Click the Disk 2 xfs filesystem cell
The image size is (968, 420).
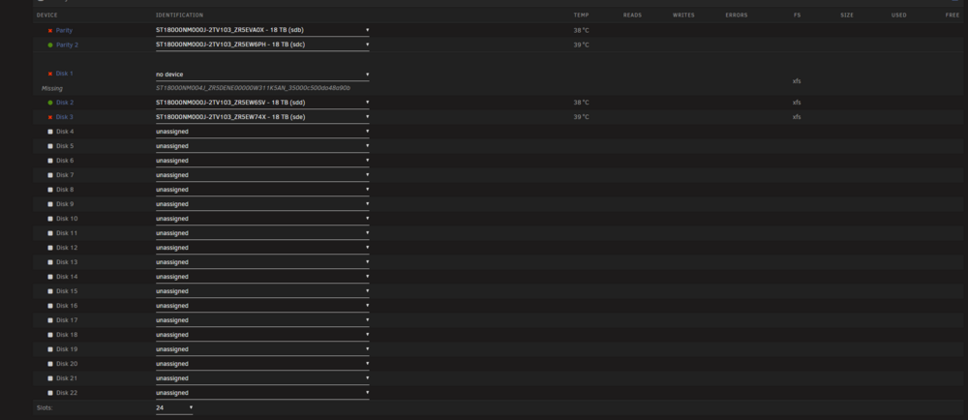coord(797,103)
